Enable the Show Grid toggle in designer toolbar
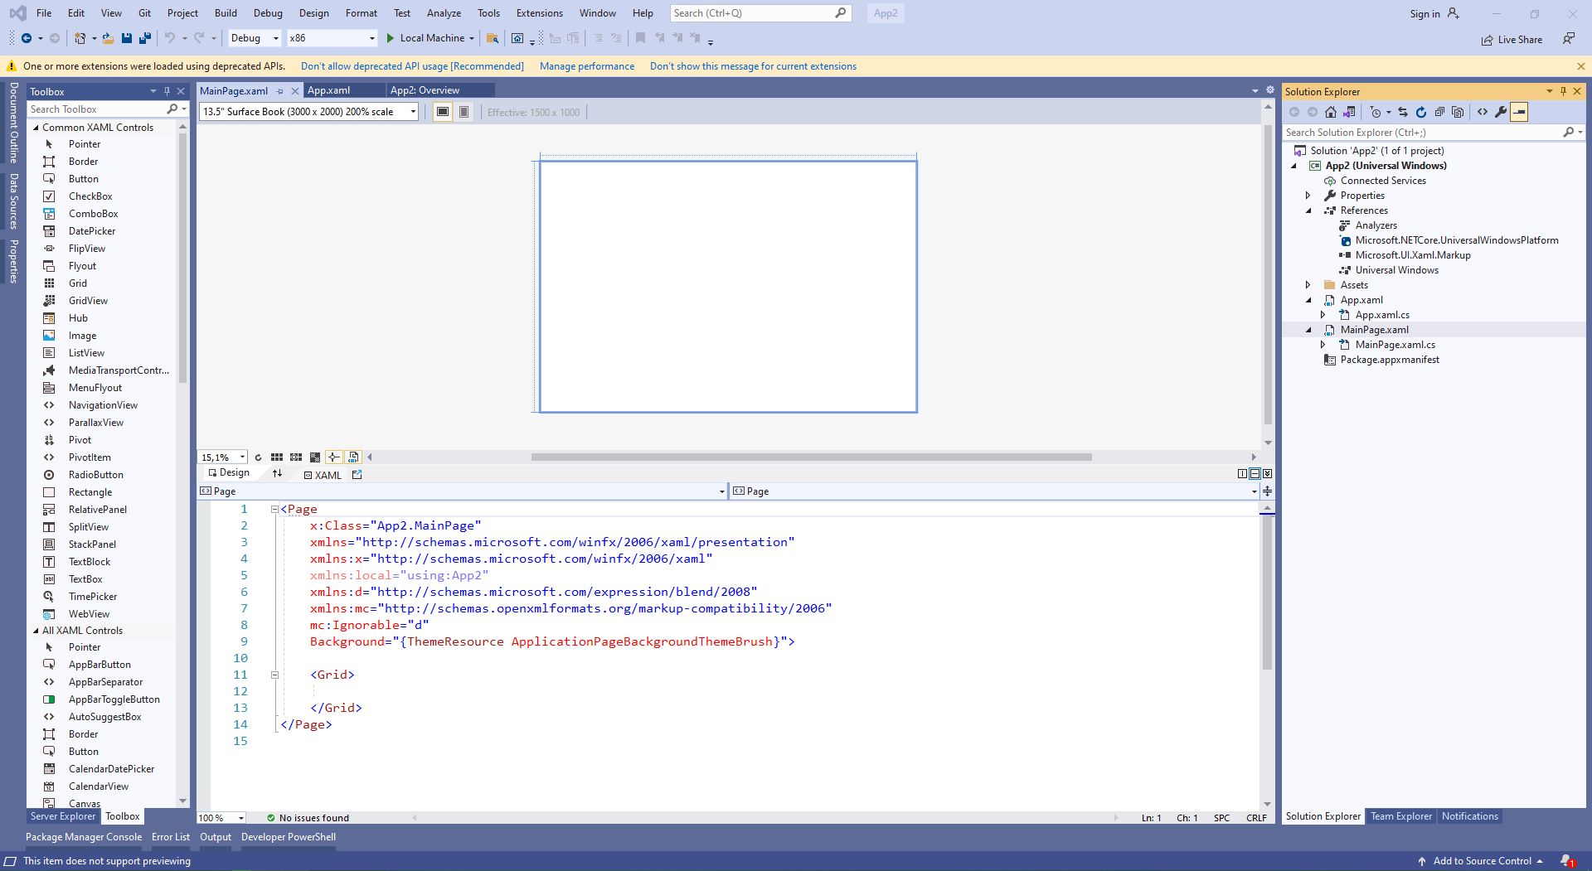 (277, 457)
